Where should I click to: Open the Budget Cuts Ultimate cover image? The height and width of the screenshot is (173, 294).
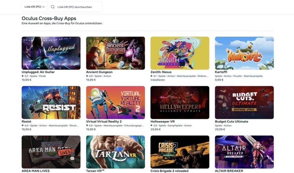[x=244, y=103]
